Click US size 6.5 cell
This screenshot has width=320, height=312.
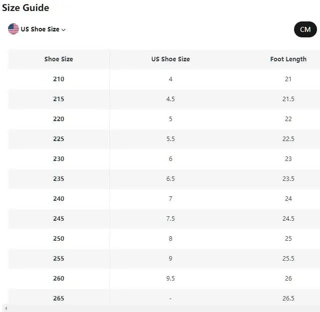(170, 179)
